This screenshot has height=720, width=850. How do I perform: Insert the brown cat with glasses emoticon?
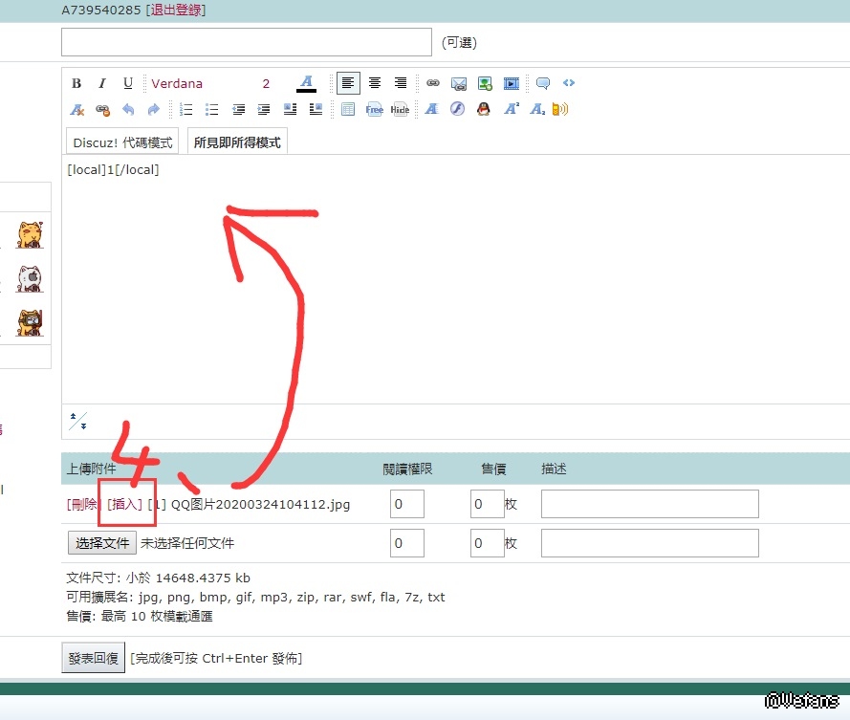click(x=30, y=323)
